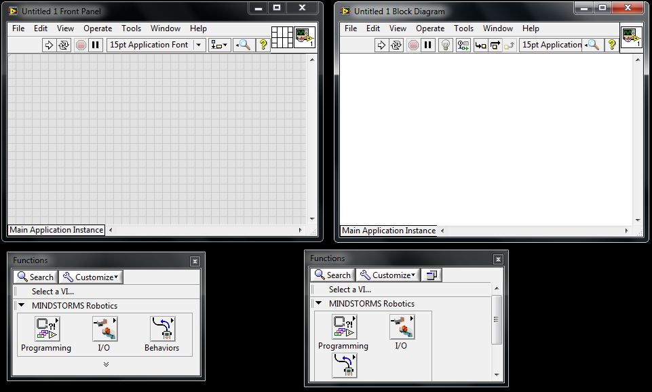
Task: Click Select a VI in left Functions palette
Action: point(53,292)
